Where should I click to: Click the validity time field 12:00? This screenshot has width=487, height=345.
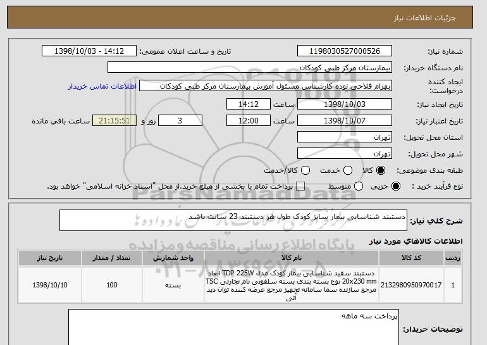click(249, 121)
